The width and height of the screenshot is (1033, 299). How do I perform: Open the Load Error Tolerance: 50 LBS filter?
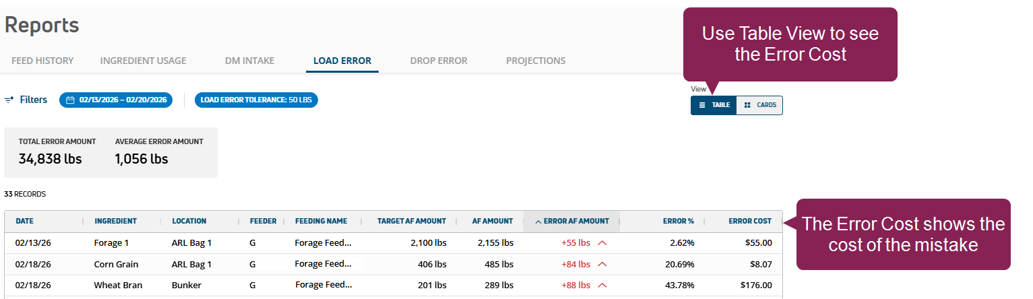256,100
